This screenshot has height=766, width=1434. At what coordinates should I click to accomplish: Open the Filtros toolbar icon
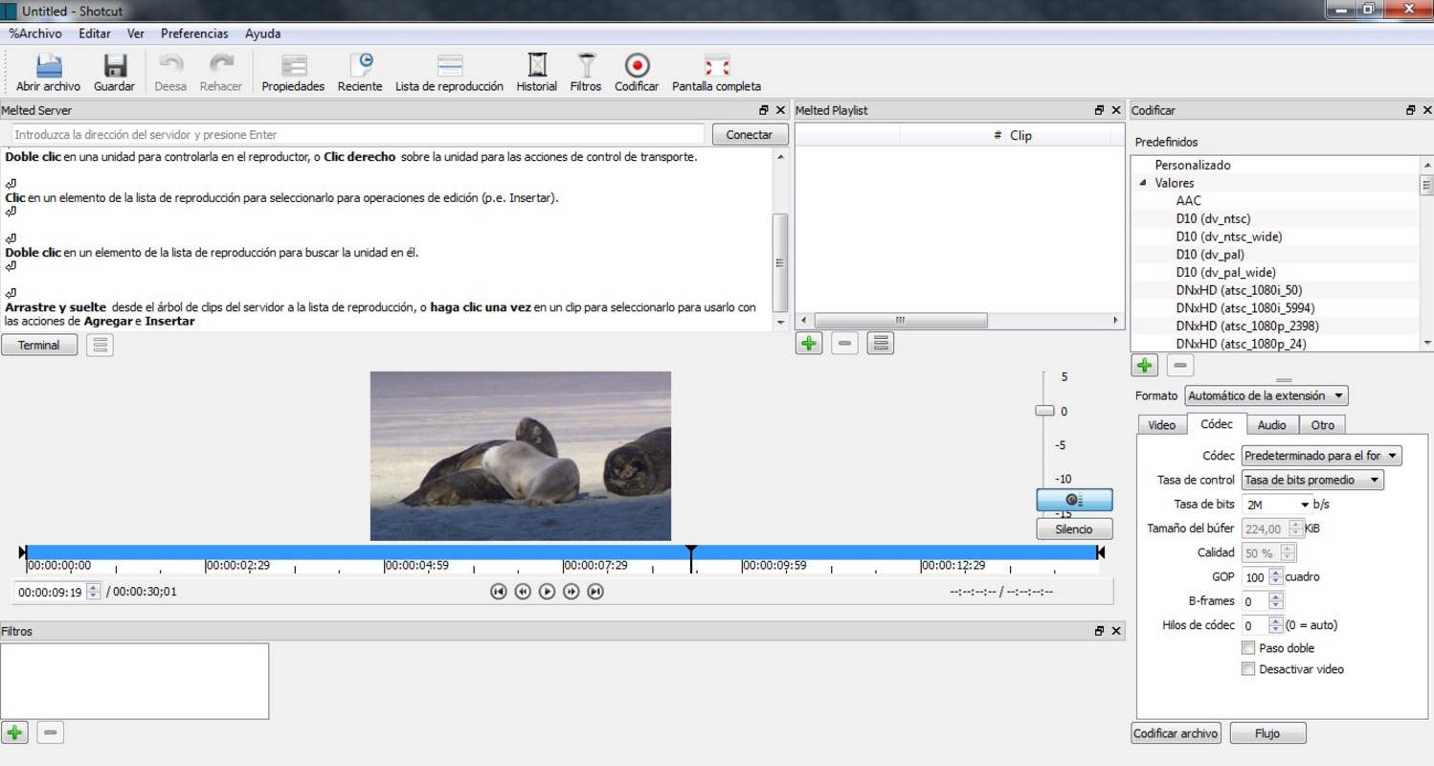tap(586, 73)
